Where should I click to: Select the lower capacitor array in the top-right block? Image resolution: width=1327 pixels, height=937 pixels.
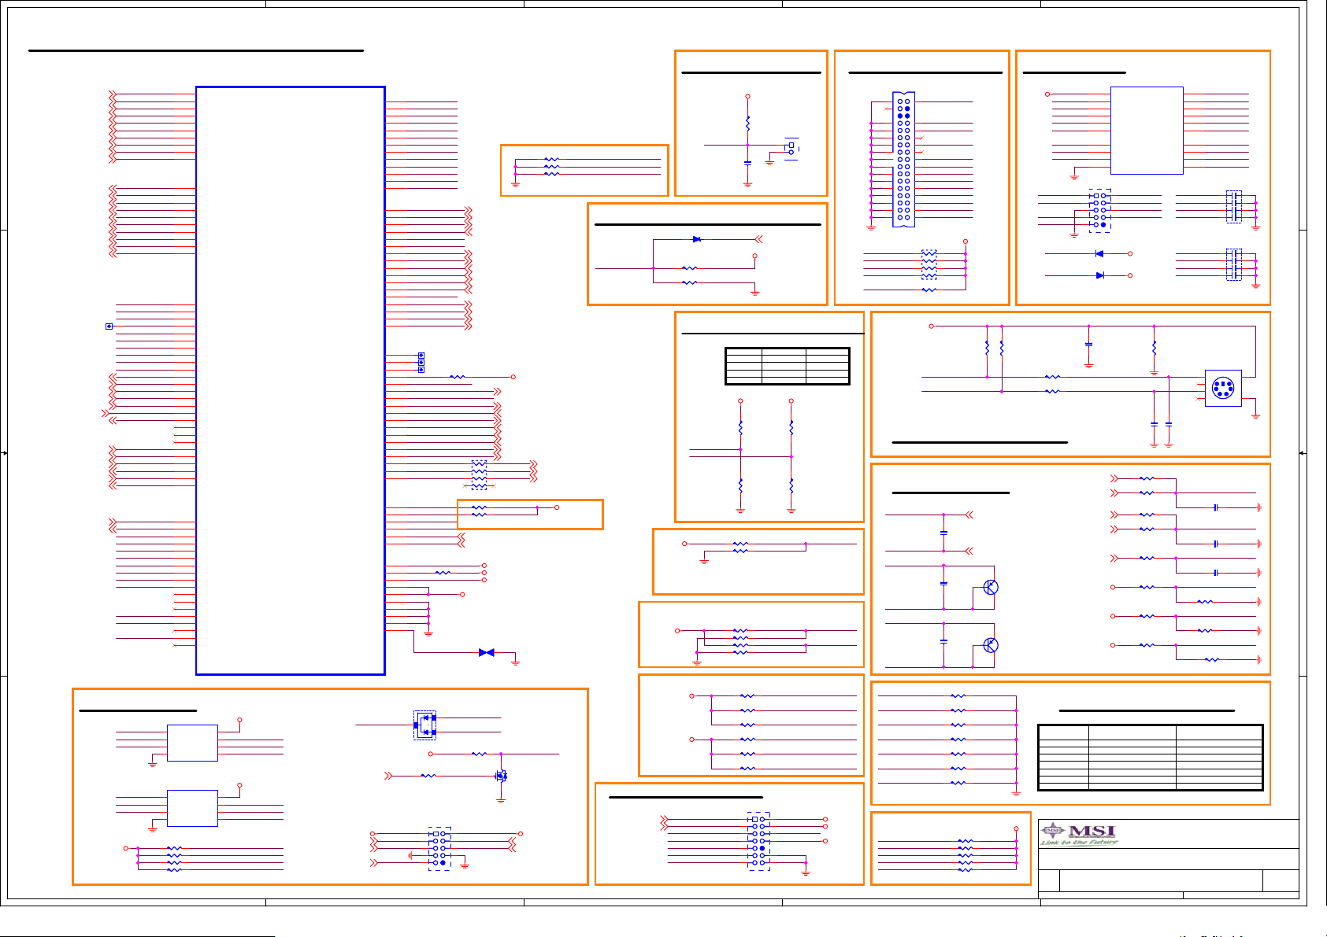click(1234, 264)
